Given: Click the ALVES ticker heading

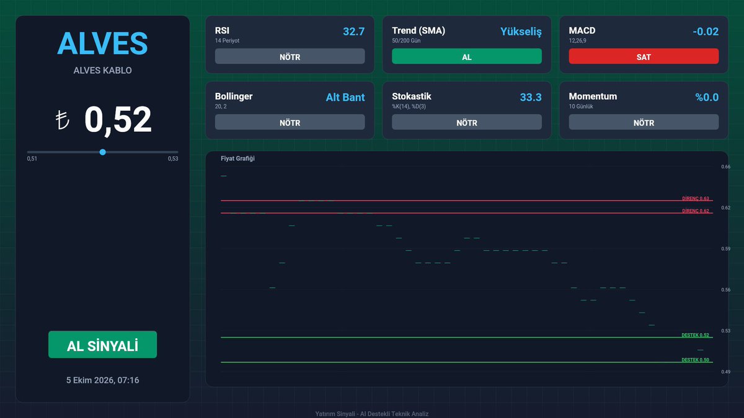Looking at the screenshot, I should point(102,43).
